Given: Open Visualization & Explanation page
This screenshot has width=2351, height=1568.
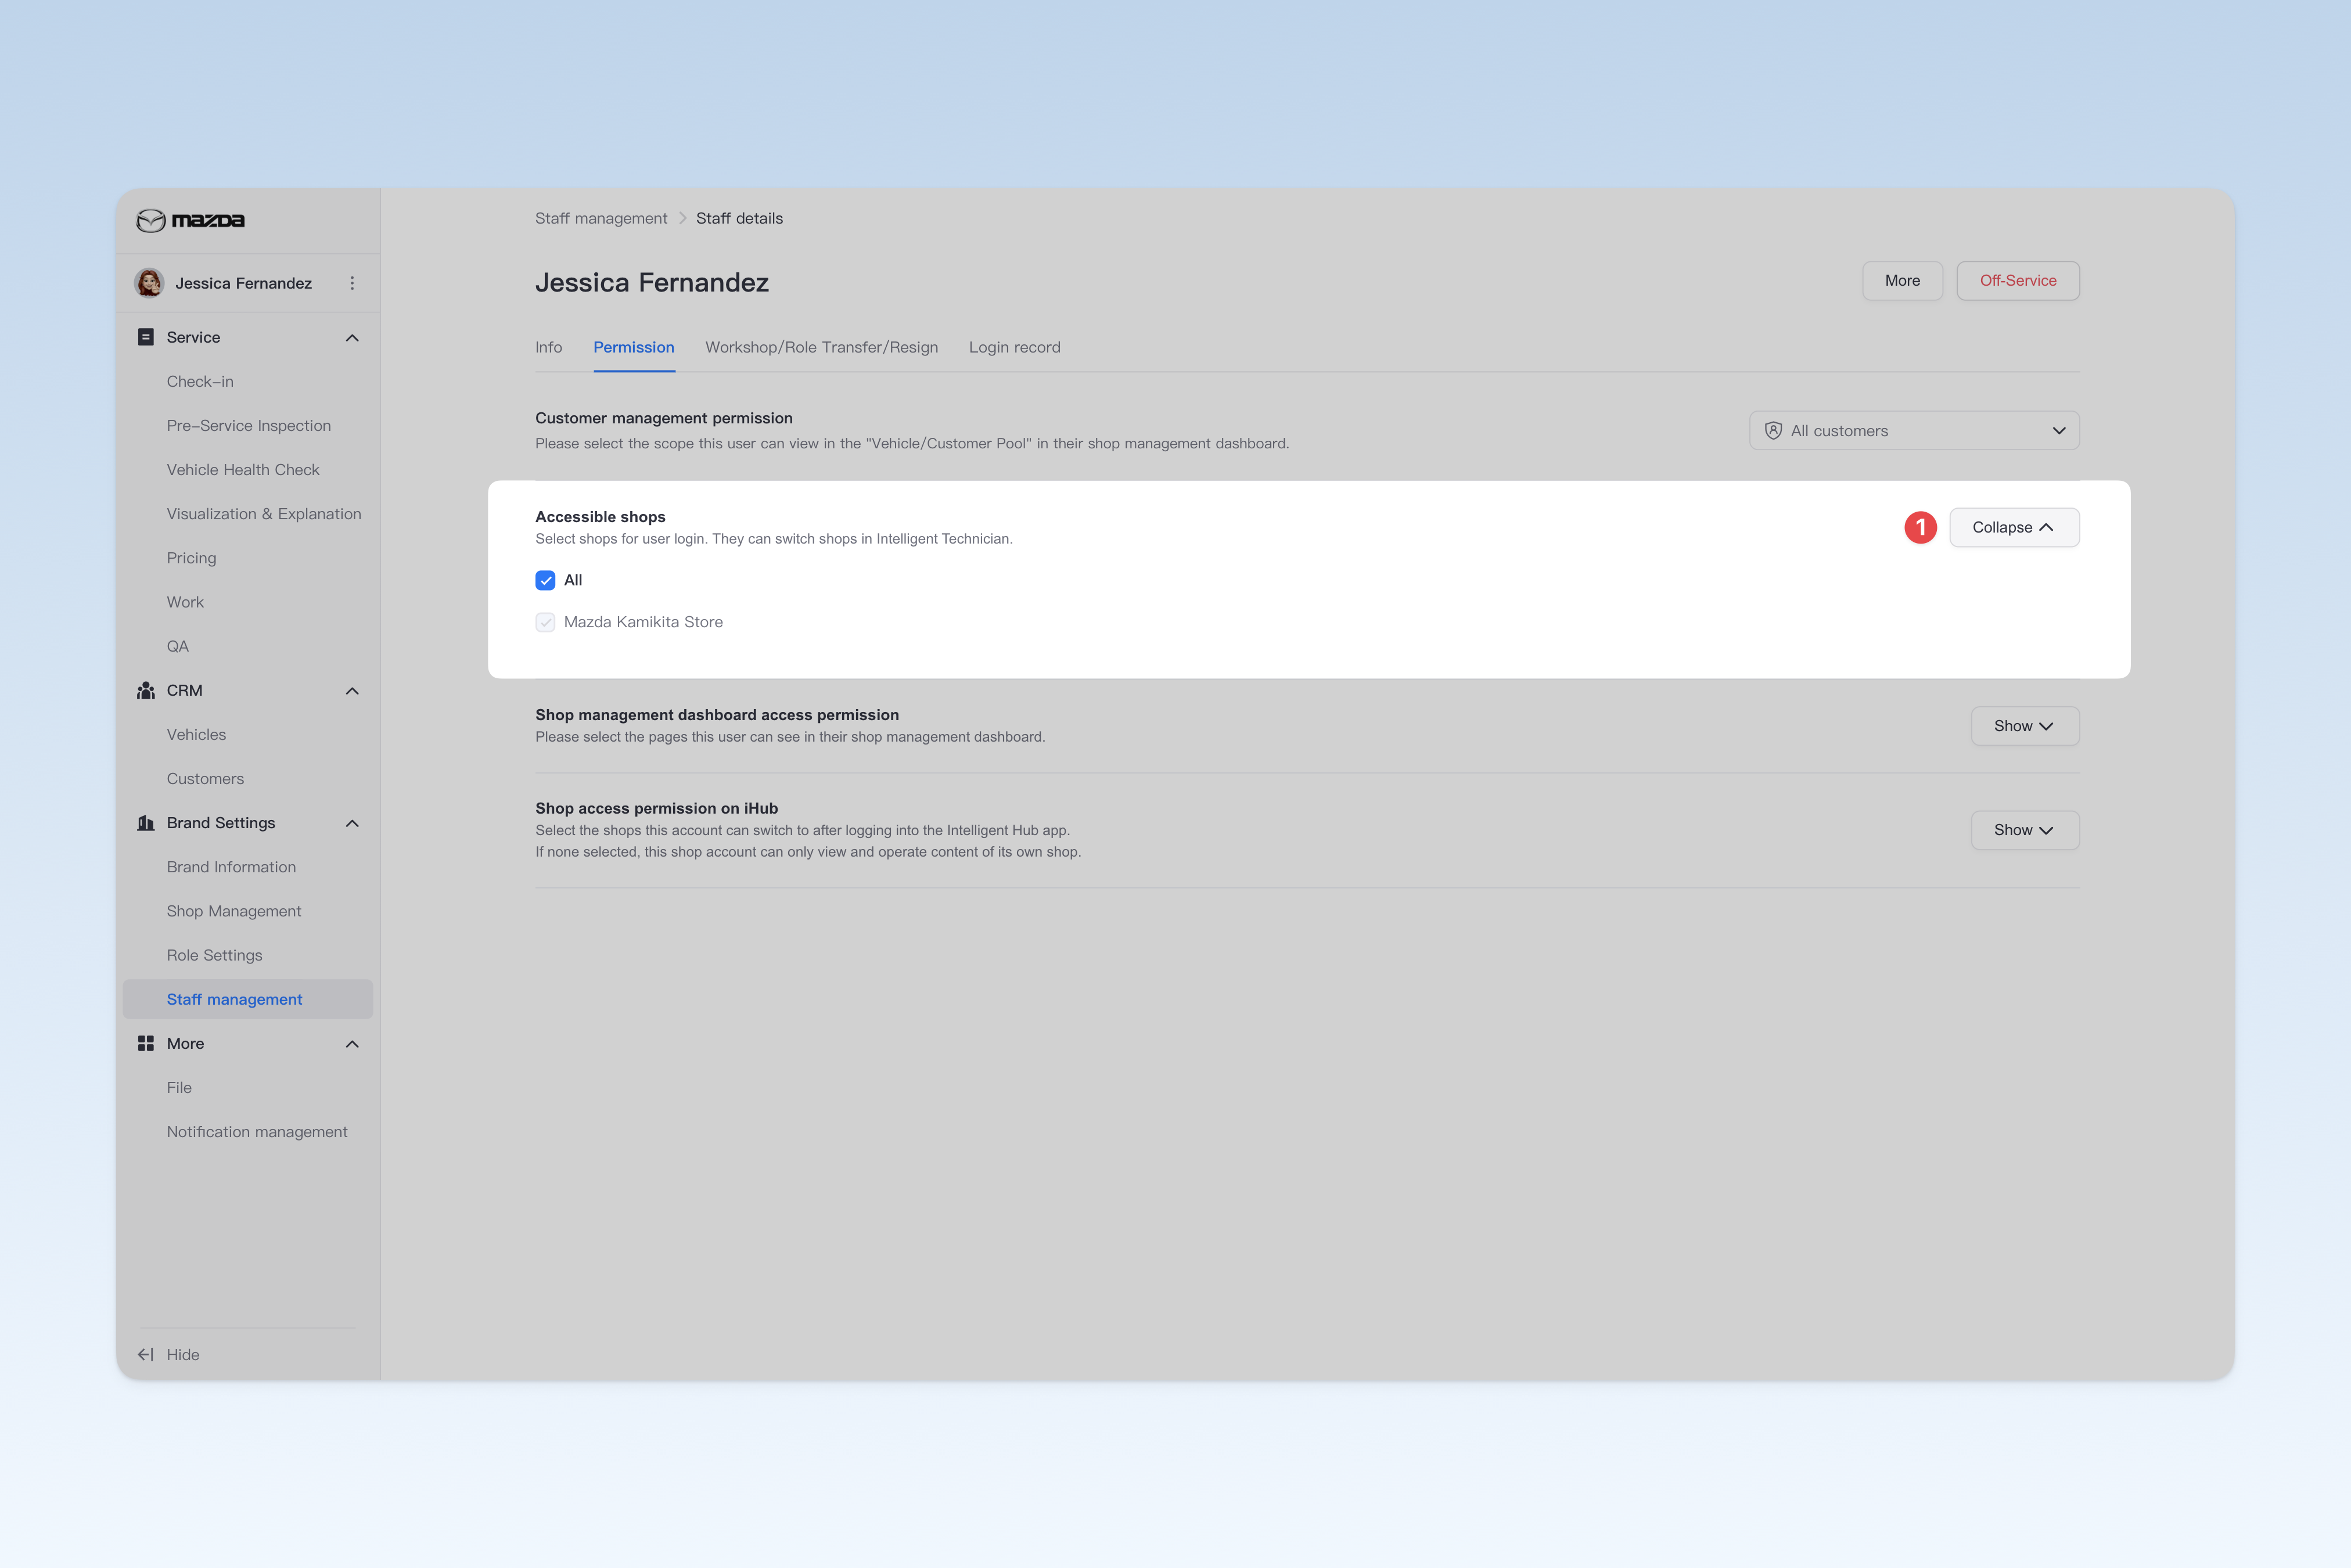Looking at the screenshot, I should 264,514.
